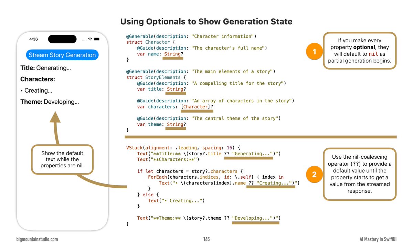Screen dimensions: 413x251
Task: Click the 'if let characters = story?.characters' line
Action: [x=190, y=171]
